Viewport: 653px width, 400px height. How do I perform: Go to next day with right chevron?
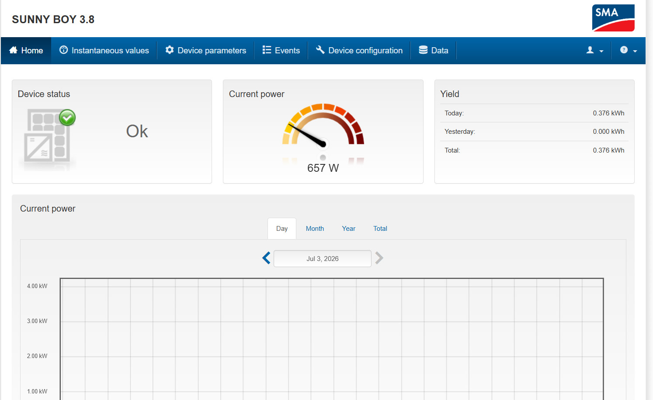pos(379,258)
